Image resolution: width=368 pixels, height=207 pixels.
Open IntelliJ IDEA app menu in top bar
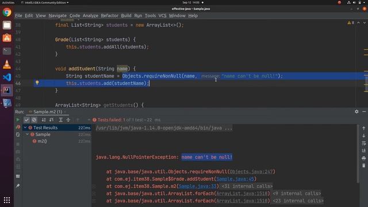pos(45,2)
